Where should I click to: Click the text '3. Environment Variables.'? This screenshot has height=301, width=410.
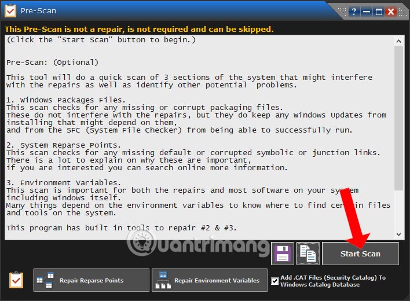click(x=63, y=183)
